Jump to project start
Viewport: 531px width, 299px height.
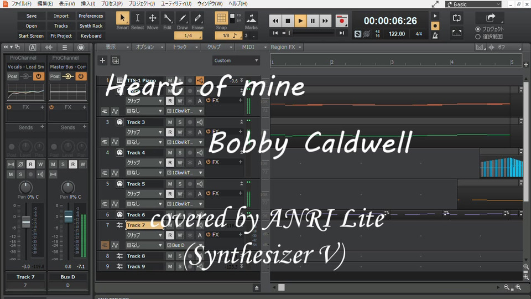tap(275, 33)
